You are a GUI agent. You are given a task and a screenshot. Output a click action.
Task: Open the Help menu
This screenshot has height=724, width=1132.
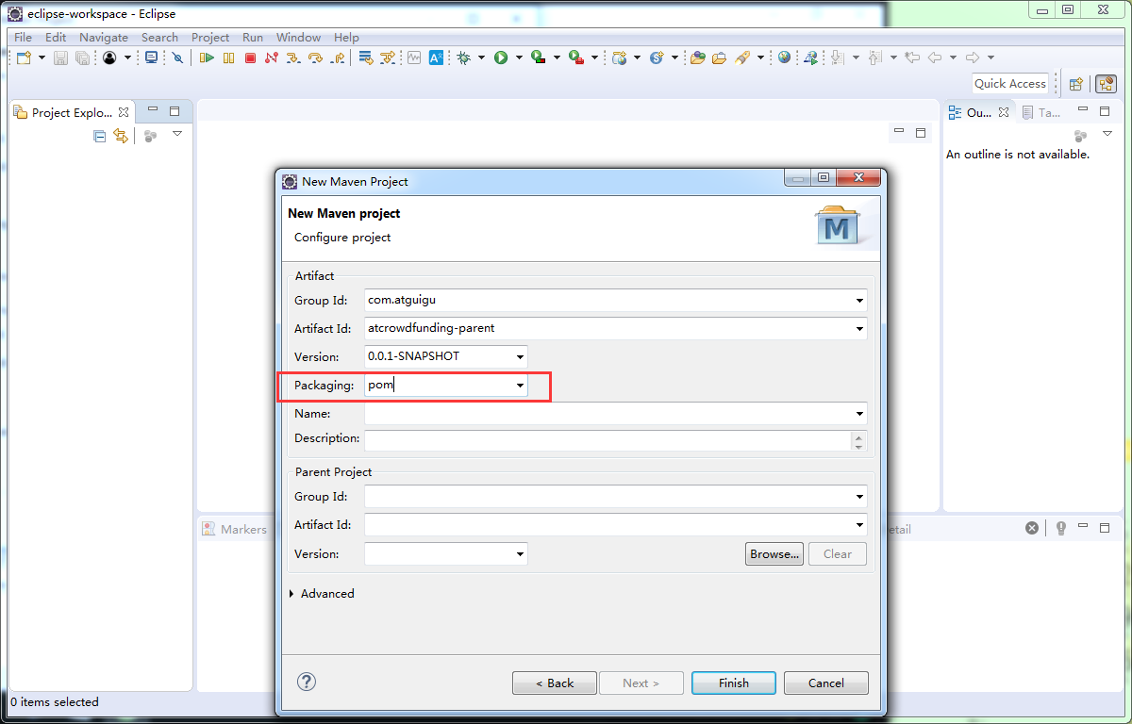pos(346,37)
